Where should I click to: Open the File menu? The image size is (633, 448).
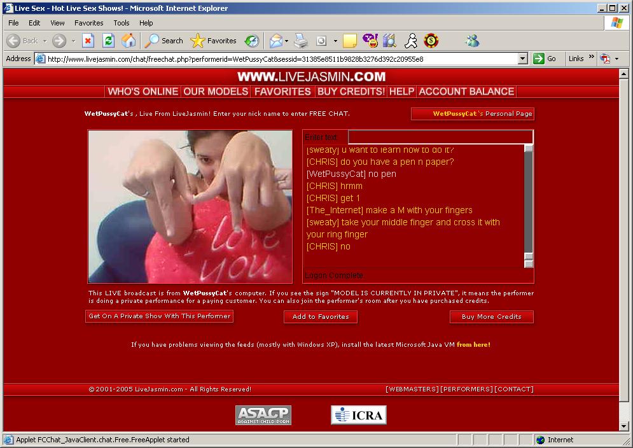point(13,23)
